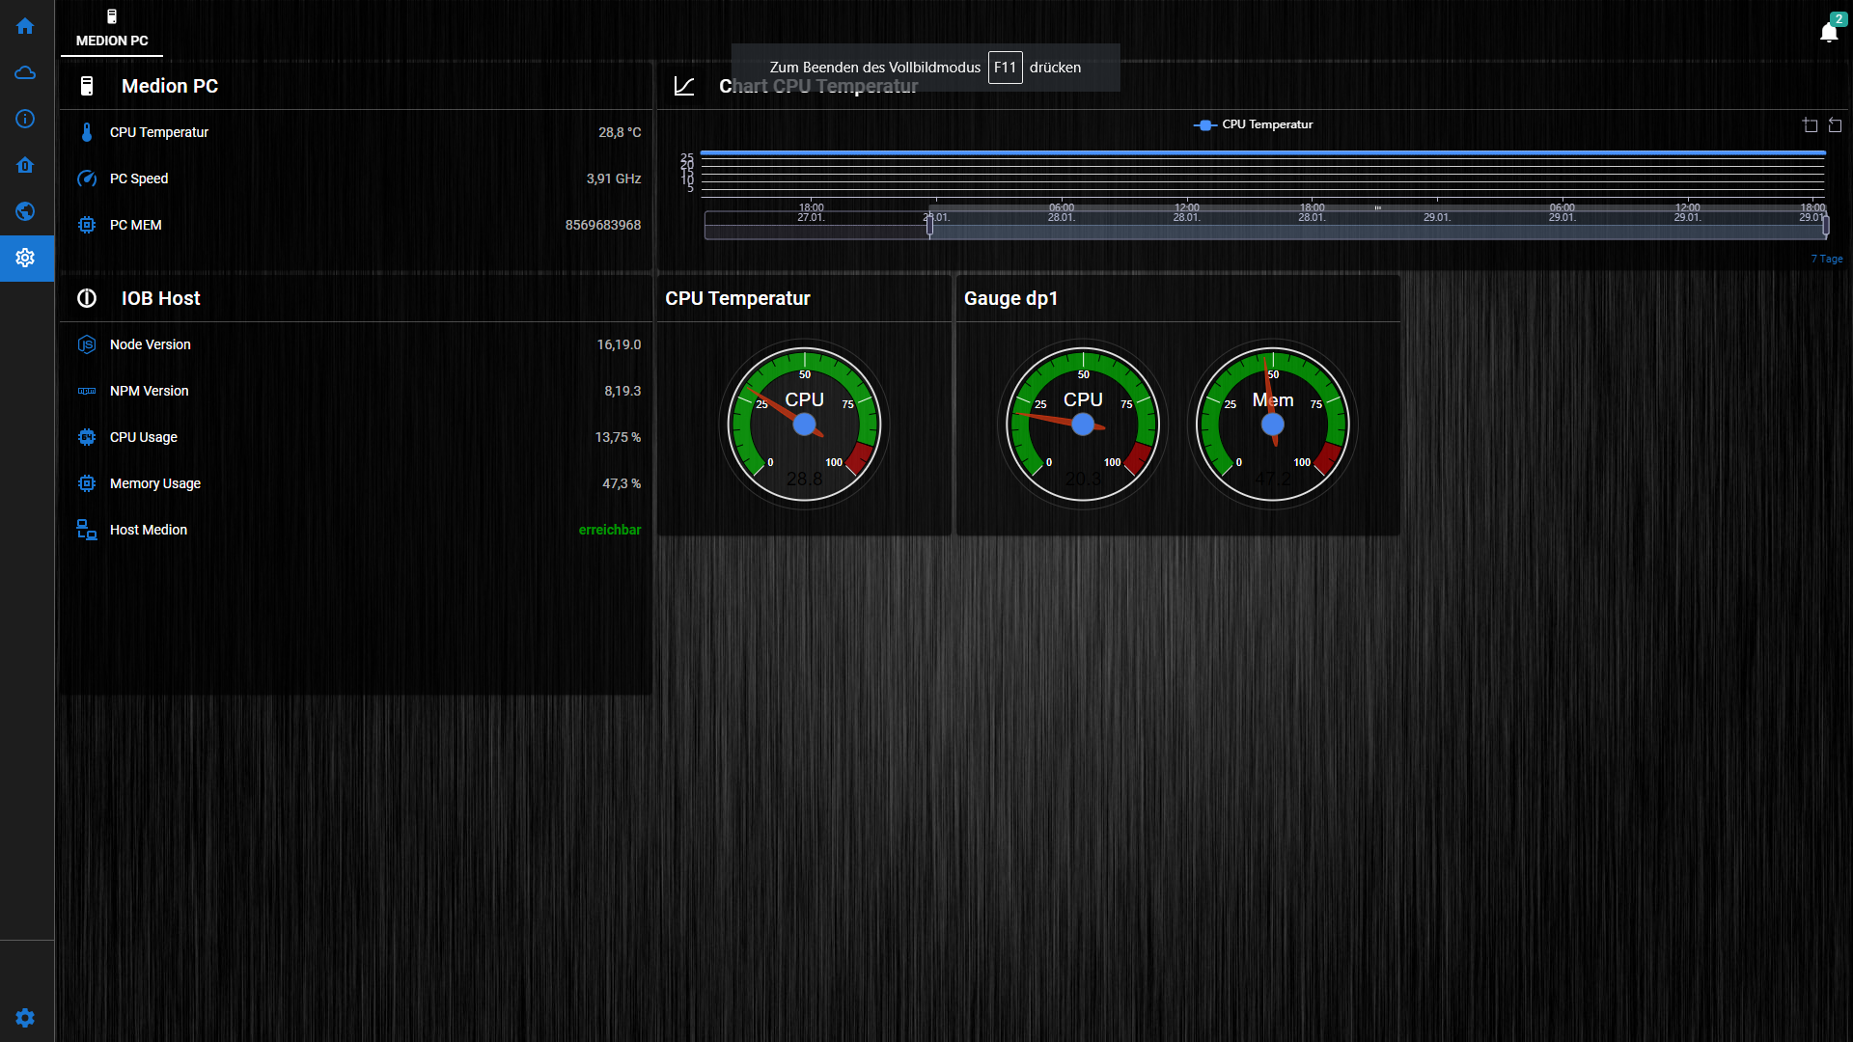The height and width of the screenshot is (1042, 1853).
Task: Open the notifications bell icon
Action: 1829,32
